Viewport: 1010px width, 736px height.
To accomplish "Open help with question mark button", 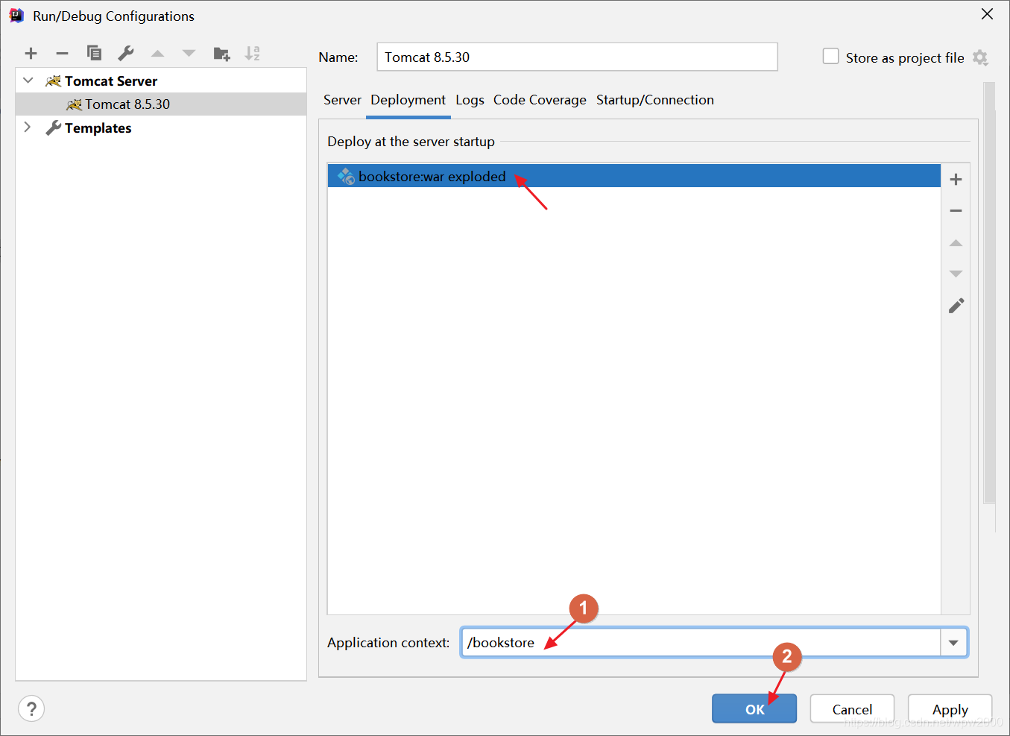I will click(31, 708).
